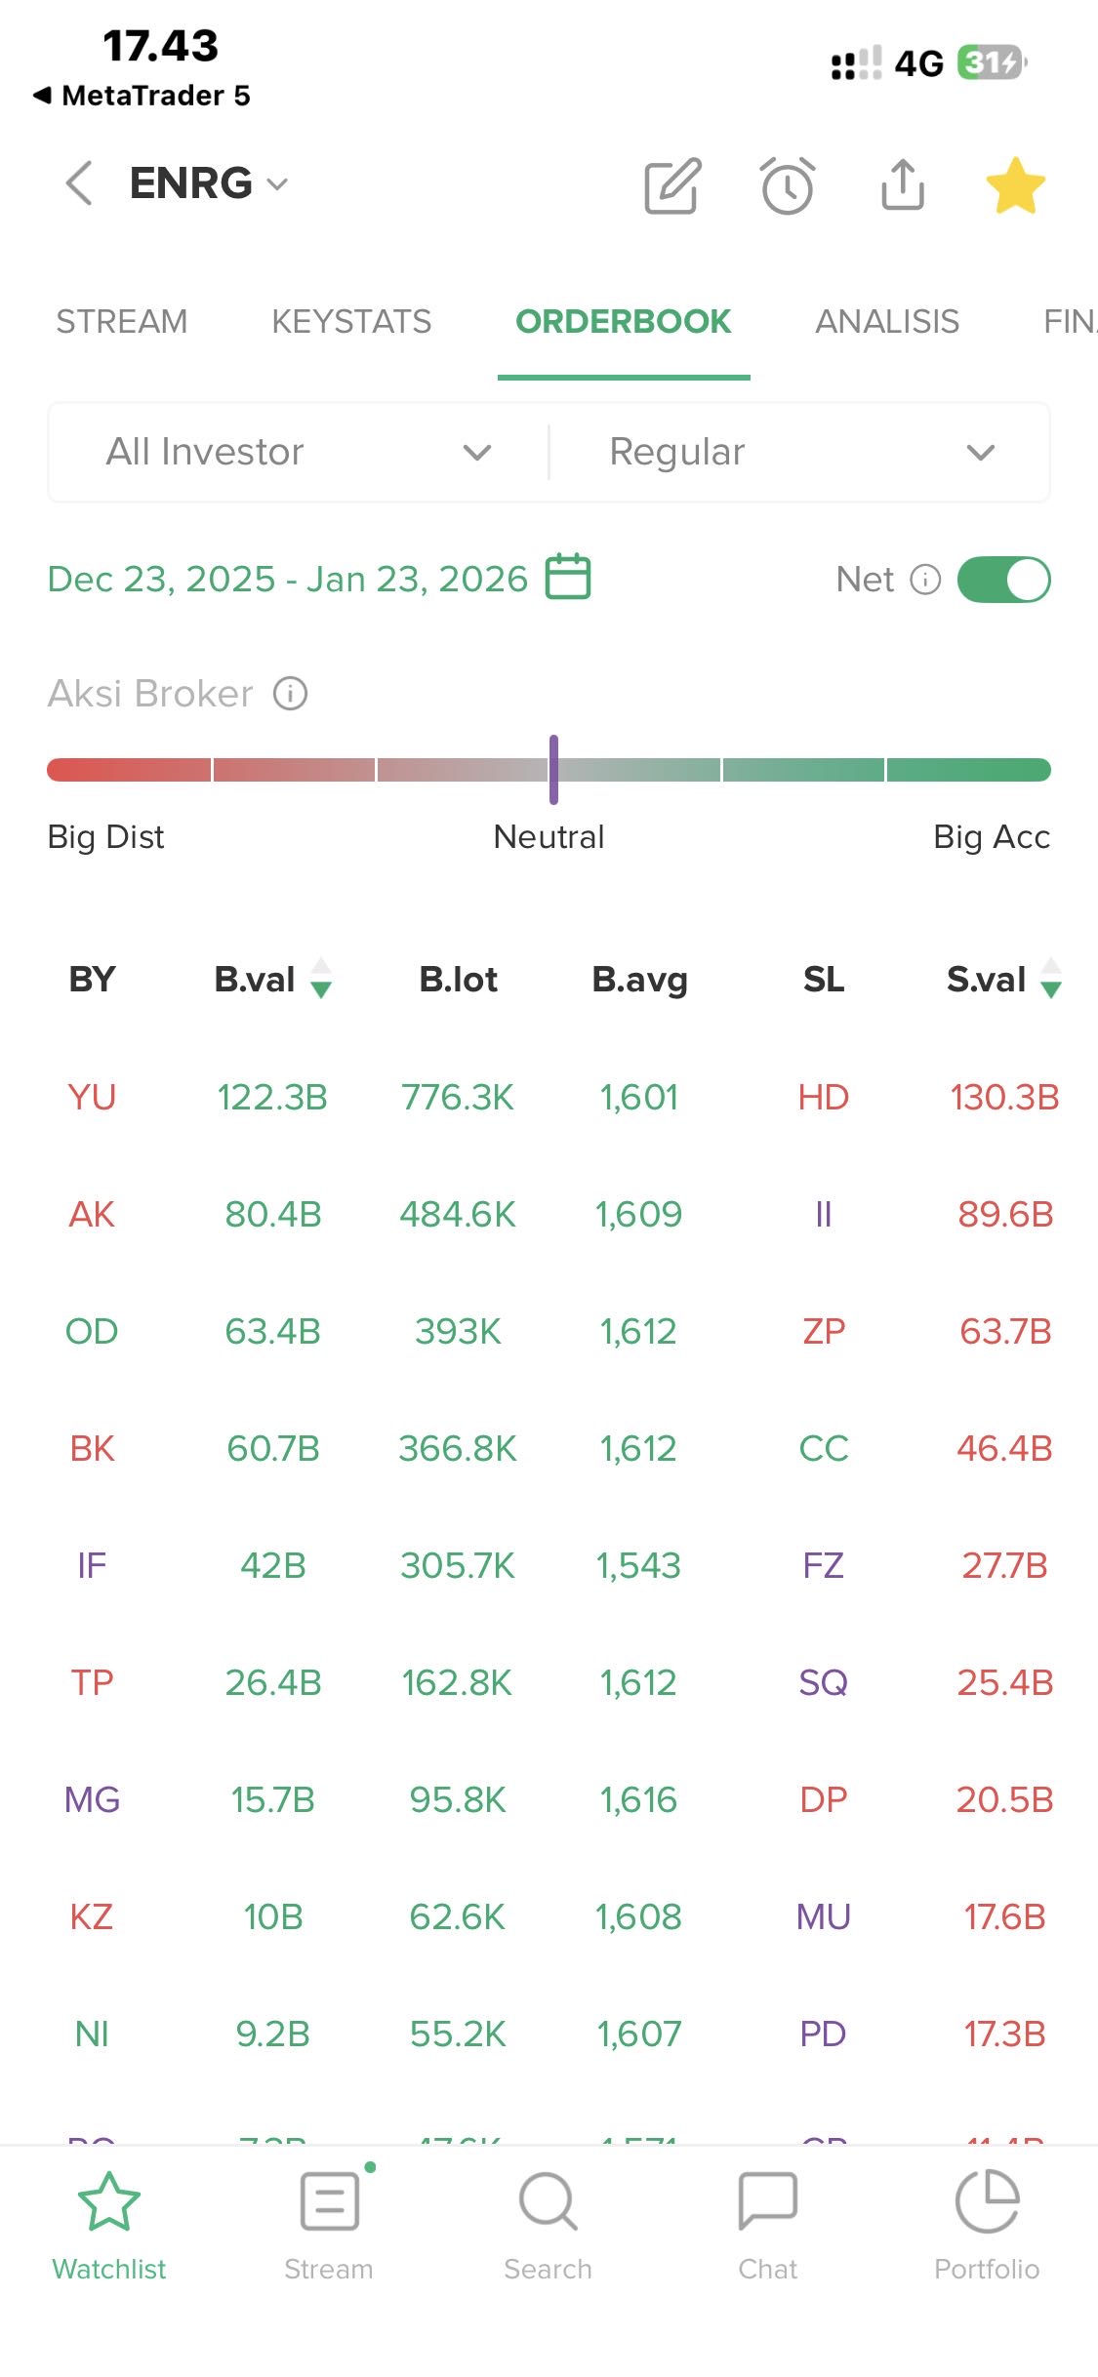Open the date range calendar icon

pyautogui.click(x=568, y=577)
